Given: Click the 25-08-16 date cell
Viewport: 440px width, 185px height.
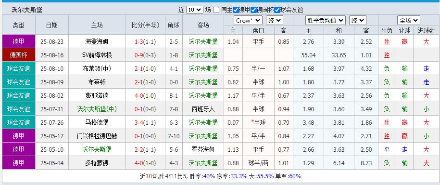Looking at the screenshot, I should click(52, 55).
